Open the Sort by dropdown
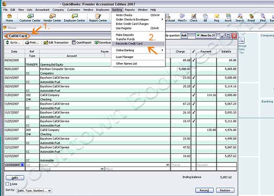 (x=34, y=191)
